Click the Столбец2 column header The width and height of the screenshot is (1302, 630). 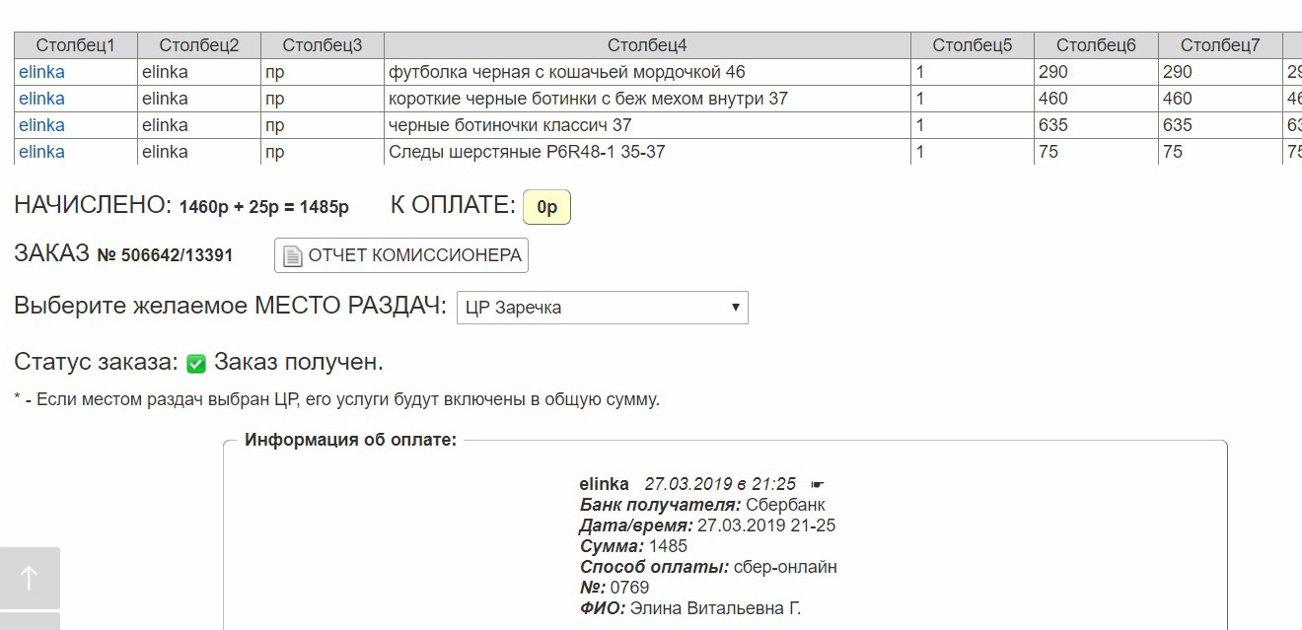199,45
